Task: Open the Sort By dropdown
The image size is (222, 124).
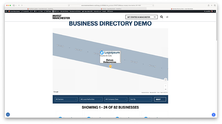Action: click(x=141, y=99)
